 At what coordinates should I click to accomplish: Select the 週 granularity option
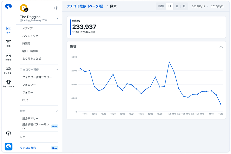coord(177,6)
